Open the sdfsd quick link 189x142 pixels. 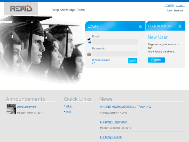point(69,106)
